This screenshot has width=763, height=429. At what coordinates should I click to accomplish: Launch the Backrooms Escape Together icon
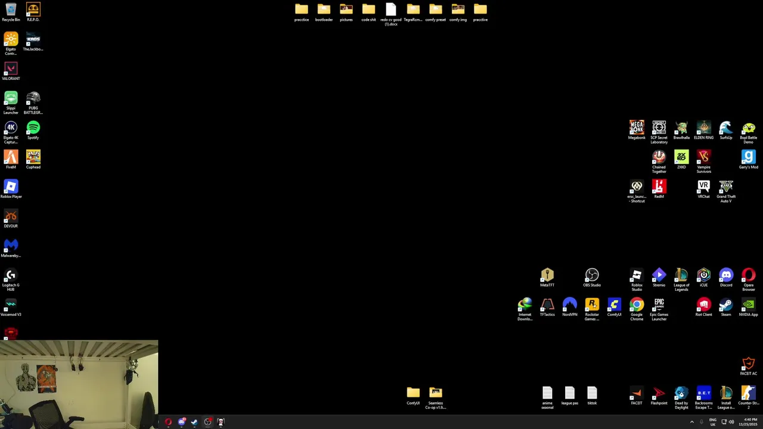pyautogui.click(x=704, y=398)
